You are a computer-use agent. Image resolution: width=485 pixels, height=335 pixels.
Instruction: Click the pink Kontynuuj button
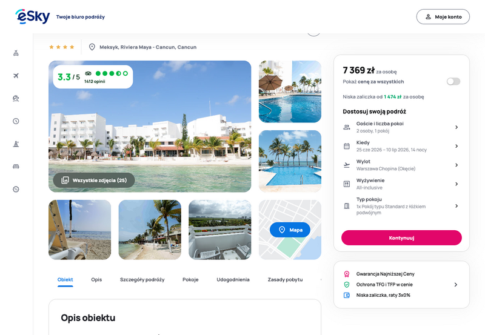click(401, 237)
